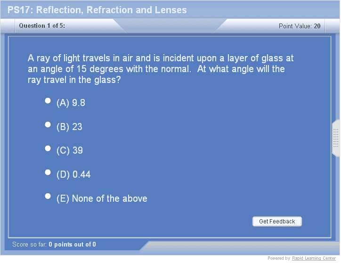Image resolution: width=341 pixels, height=263 pixels.
Task: Click the Powered by text in footer
Action: [x=279, y=258]
